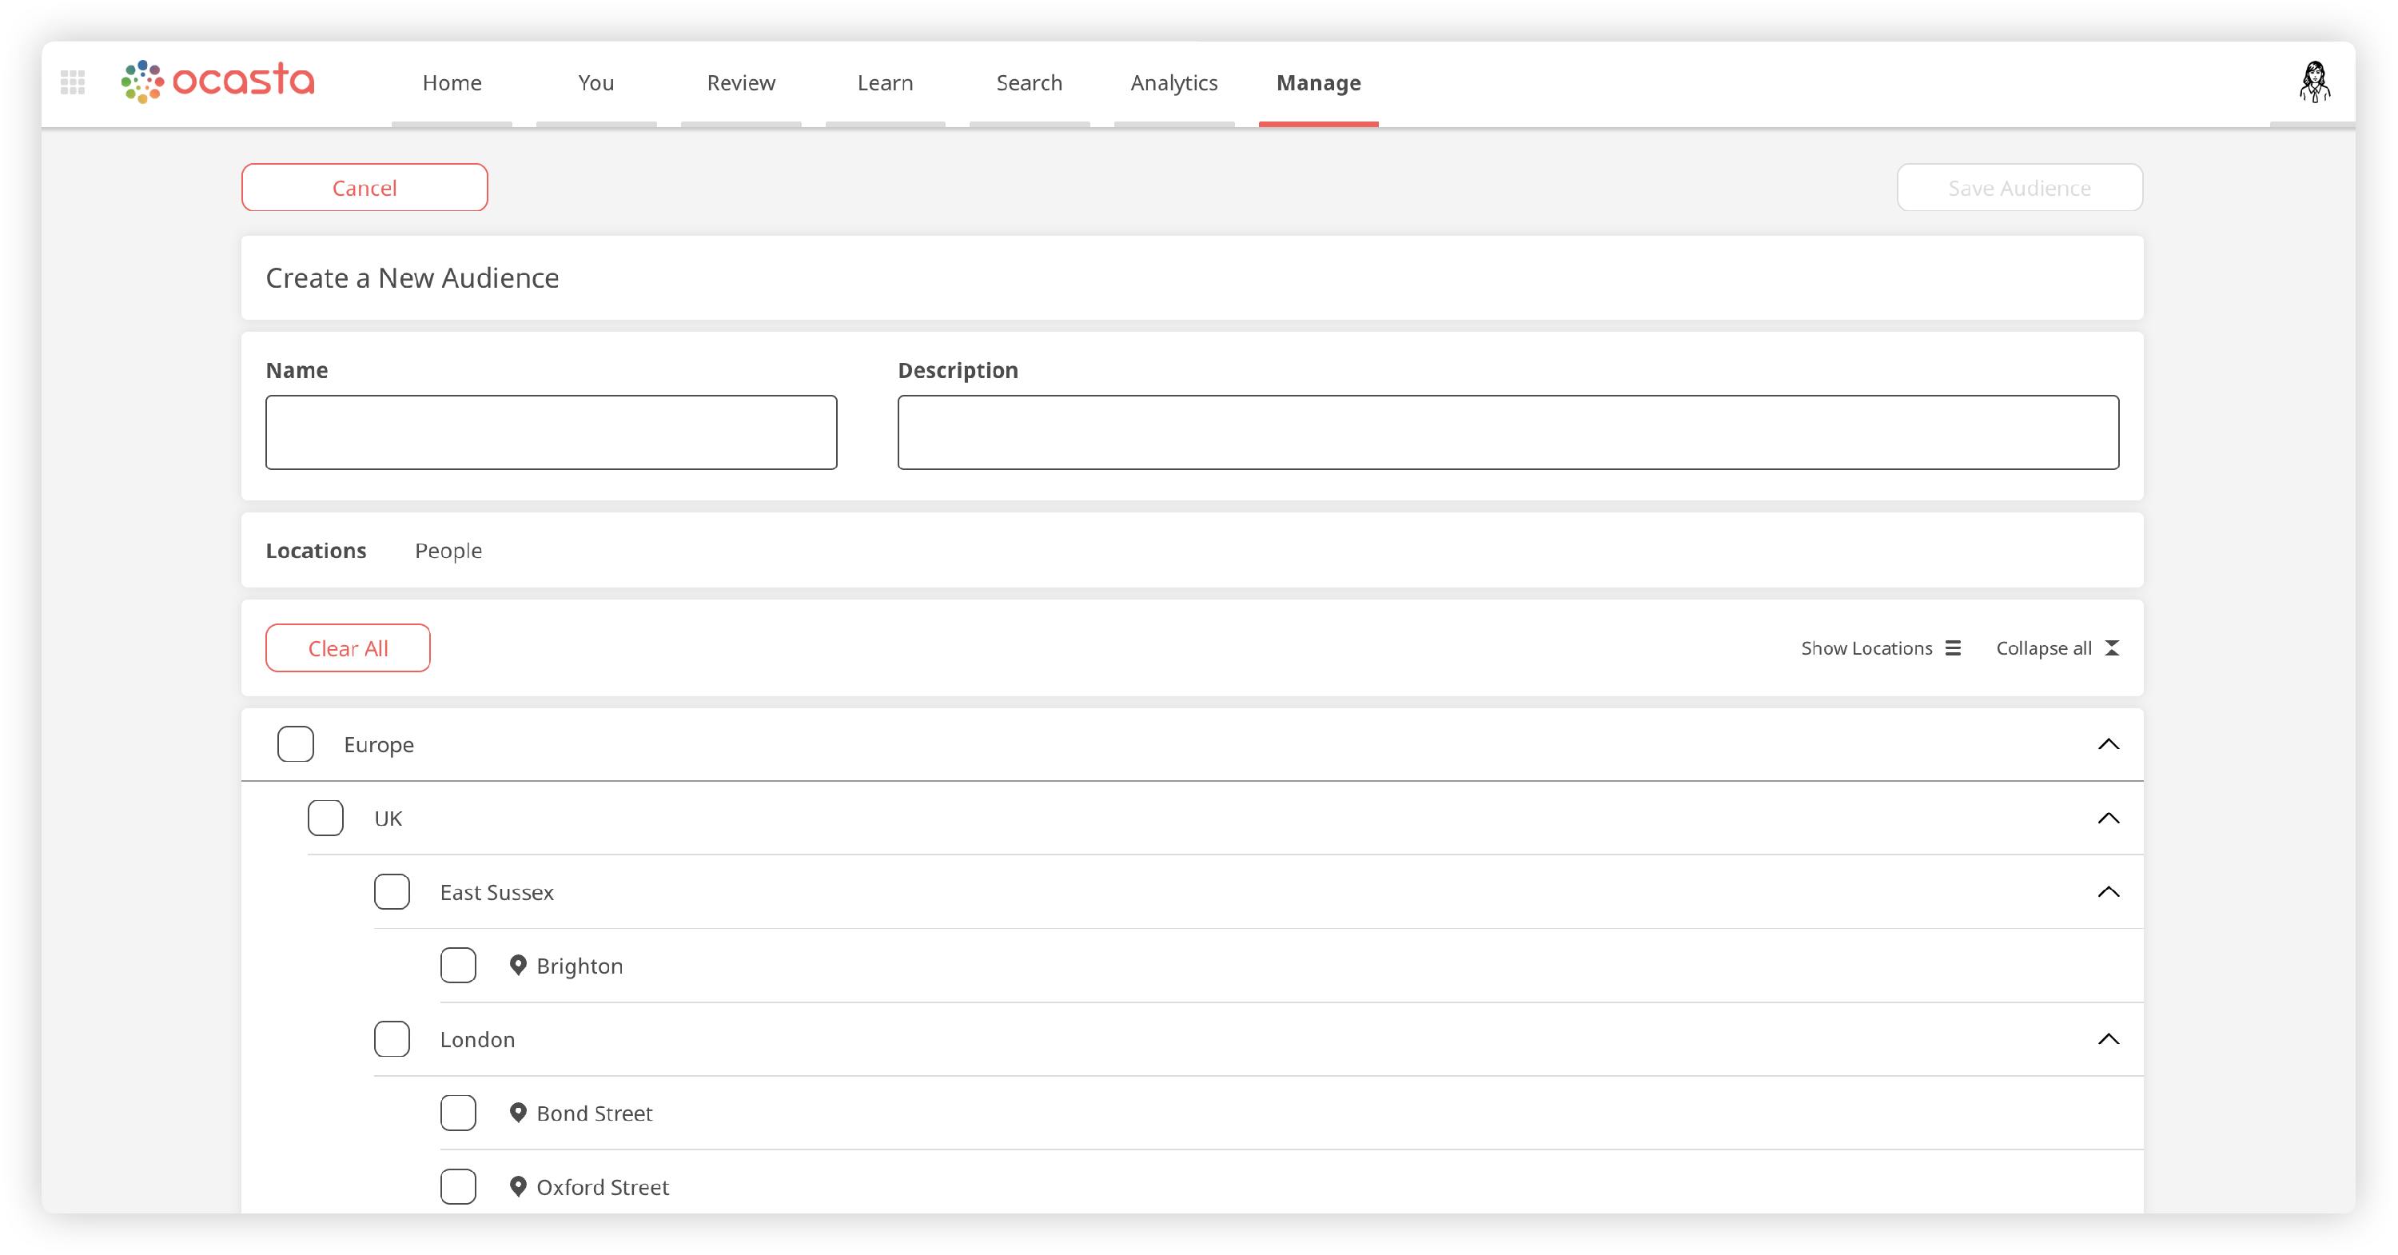Click into the Description text field

pyautogui.click(x=1508, y=432)
